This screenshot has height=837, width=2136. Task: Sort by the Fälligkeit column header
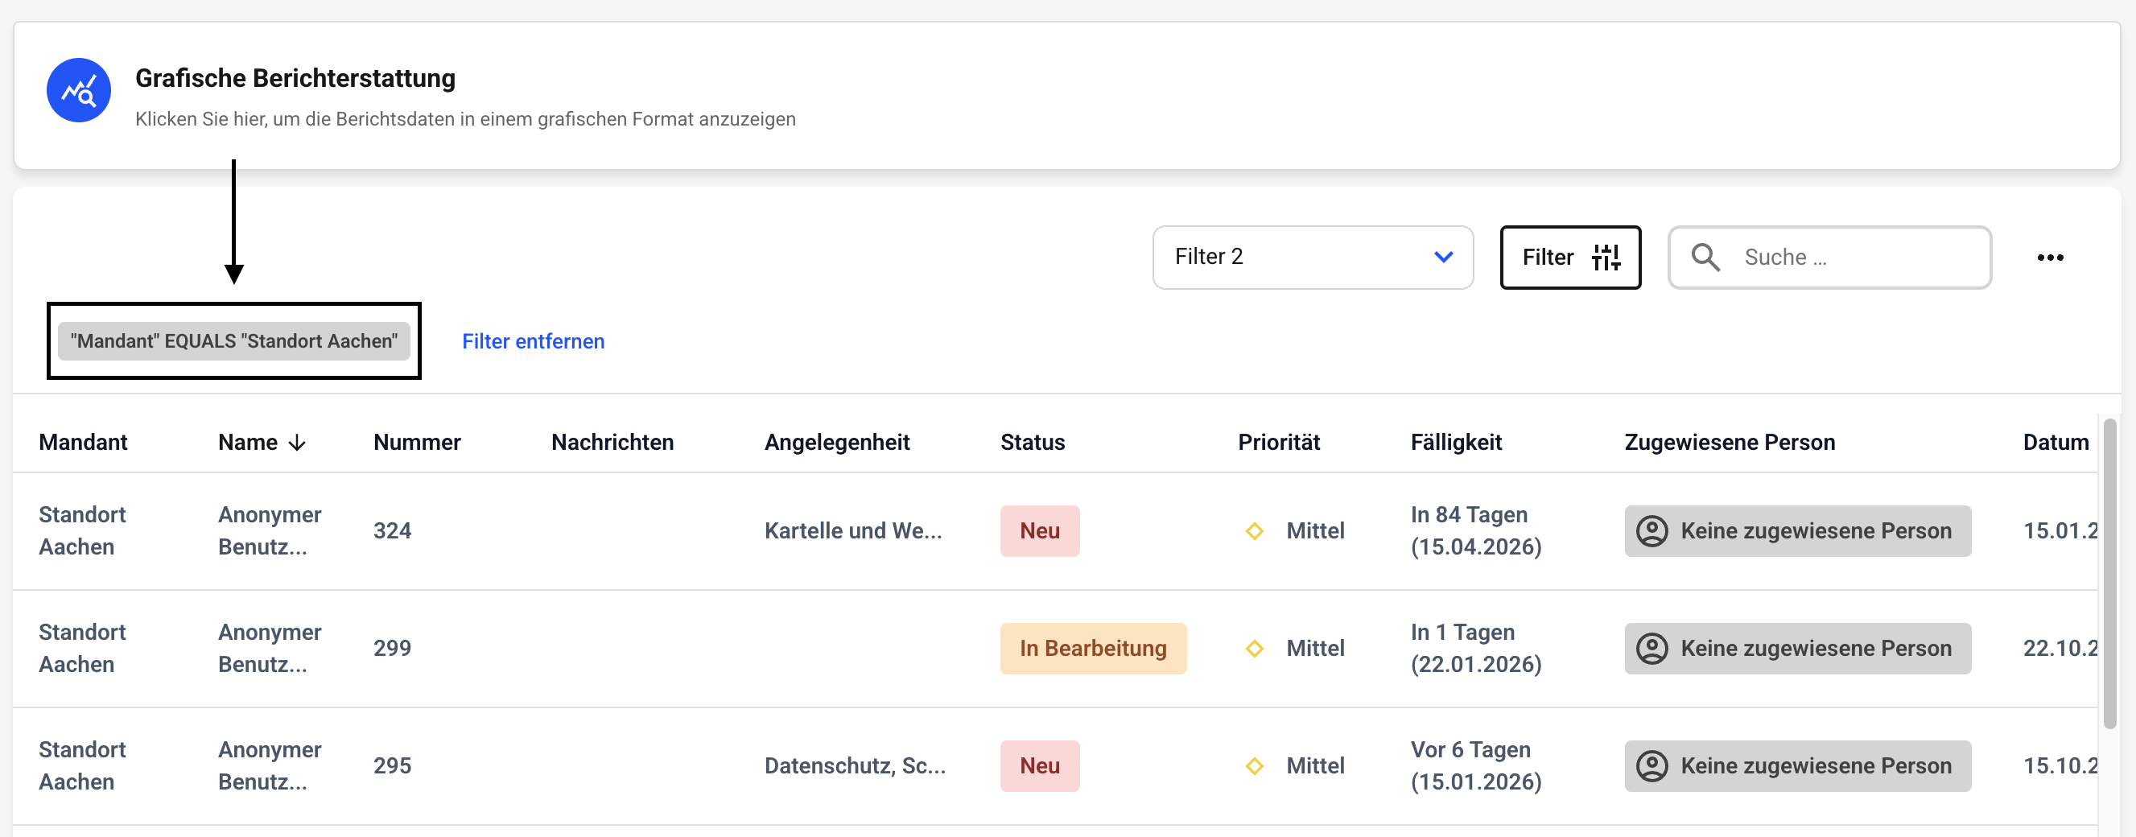pyautogui.click(x=1455, y=442)
